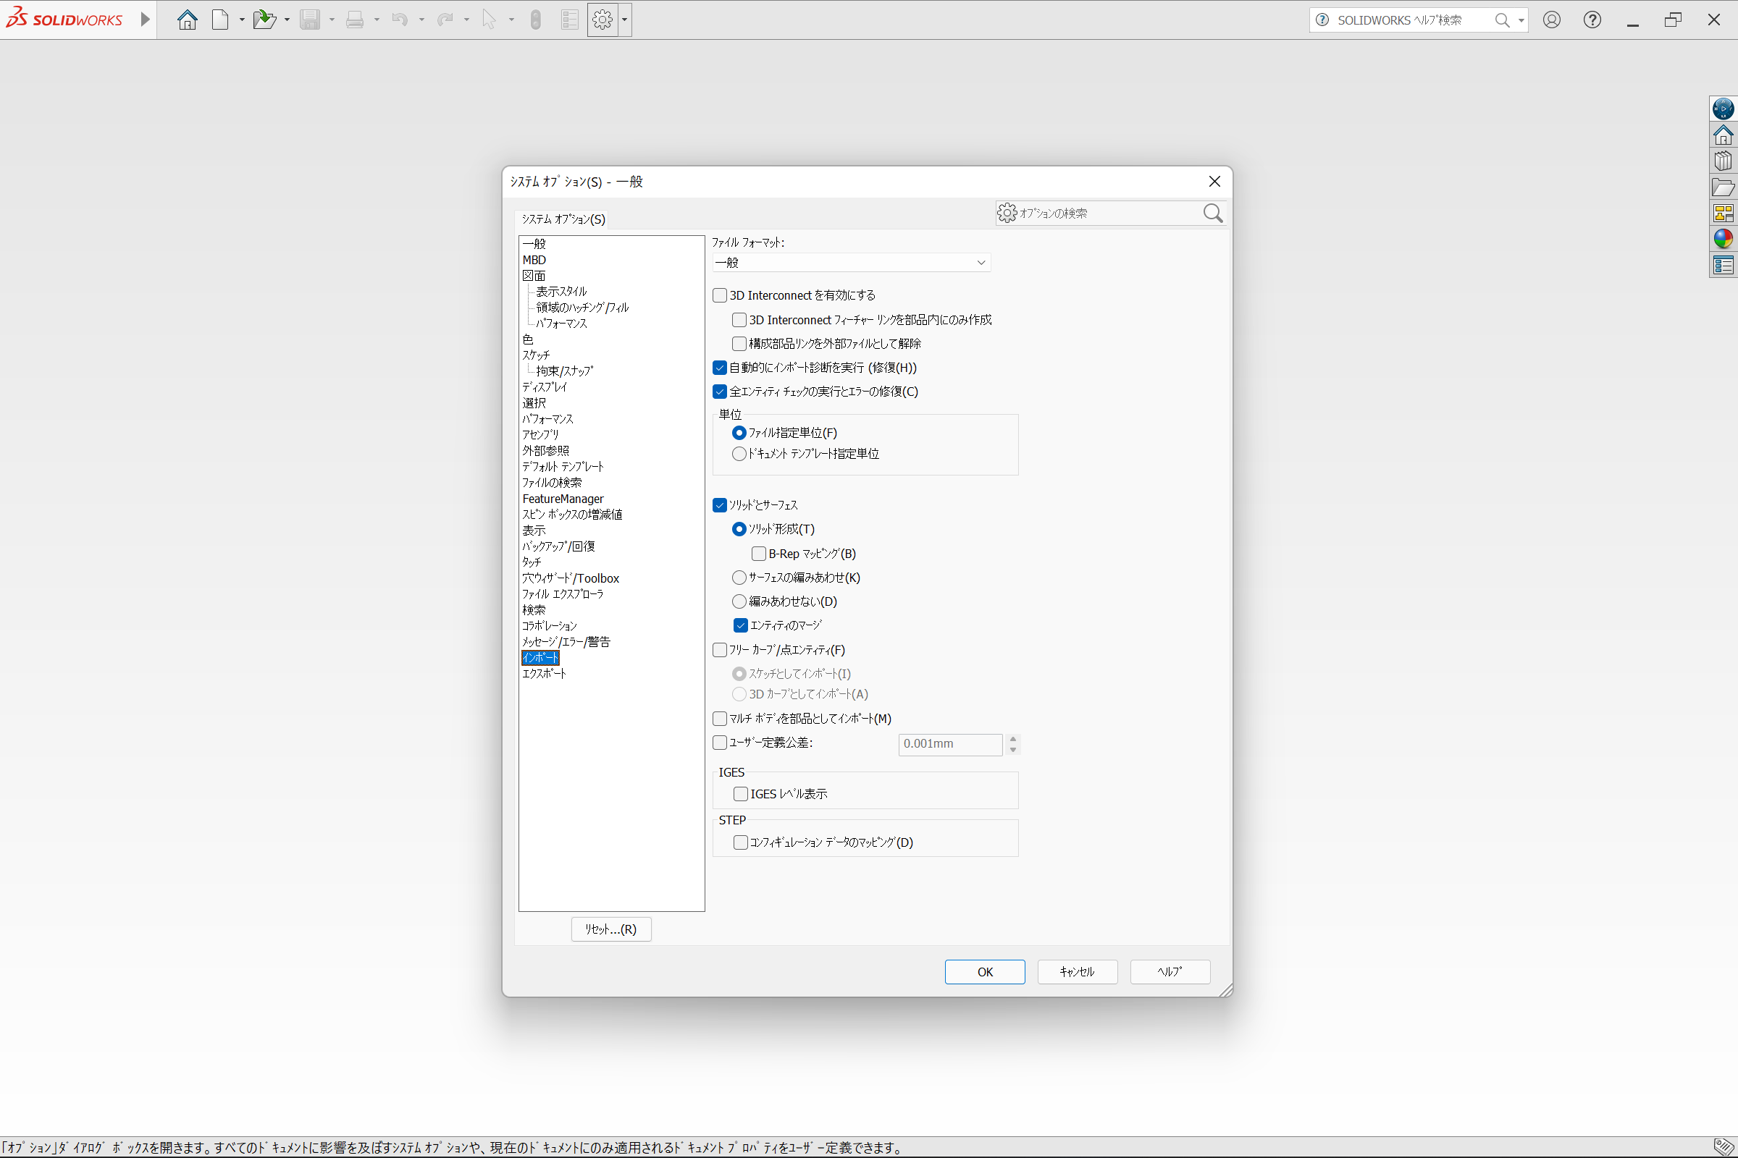Screen dimensions: 1738x1158
Task: Open dropdown arrow next to Open icon
Action: [x=287, y=20]
